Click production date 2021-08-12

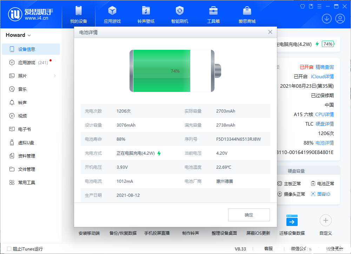tap(128, 195)
